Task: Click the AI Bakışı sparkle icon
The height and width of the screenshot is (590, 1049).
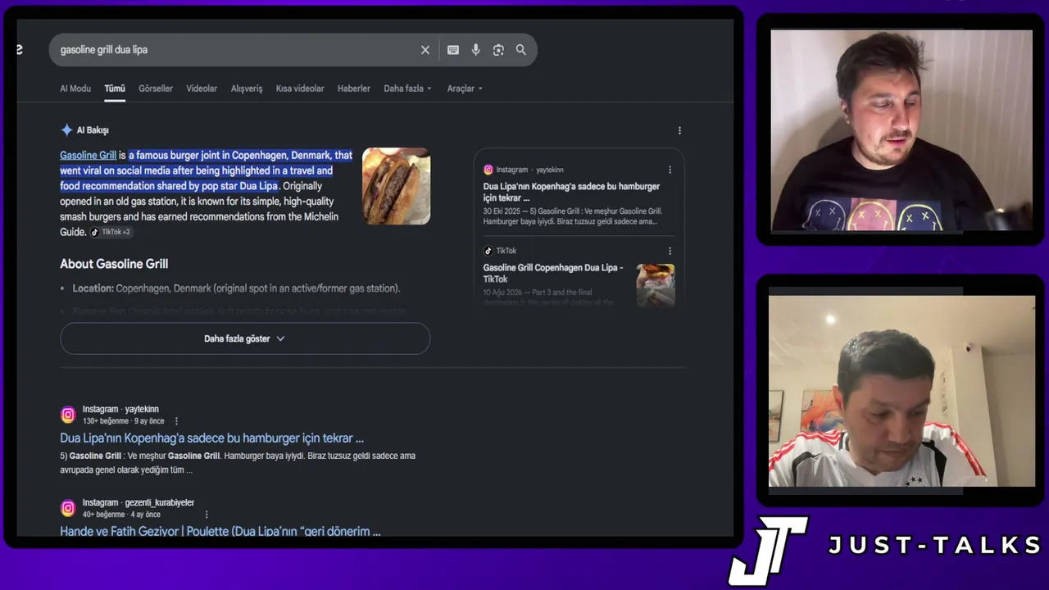Action: pos(66,130)
